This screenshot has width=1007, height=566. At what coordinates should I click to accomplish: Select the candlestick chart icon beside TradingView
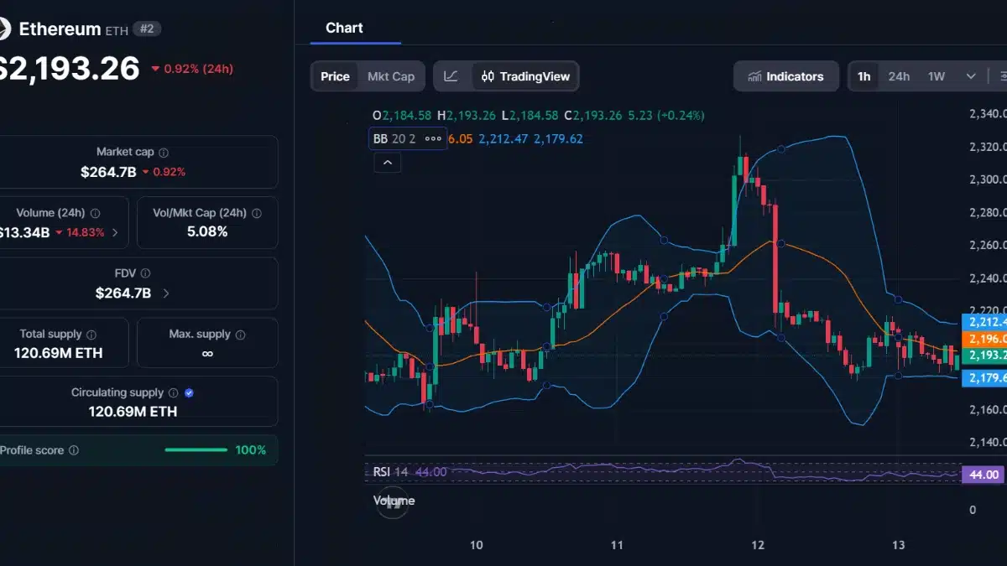coord(487,75)
